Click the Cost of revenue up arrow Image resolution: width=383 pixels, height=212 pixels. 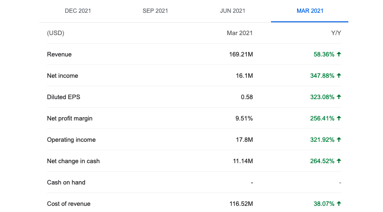coord(339,204)
